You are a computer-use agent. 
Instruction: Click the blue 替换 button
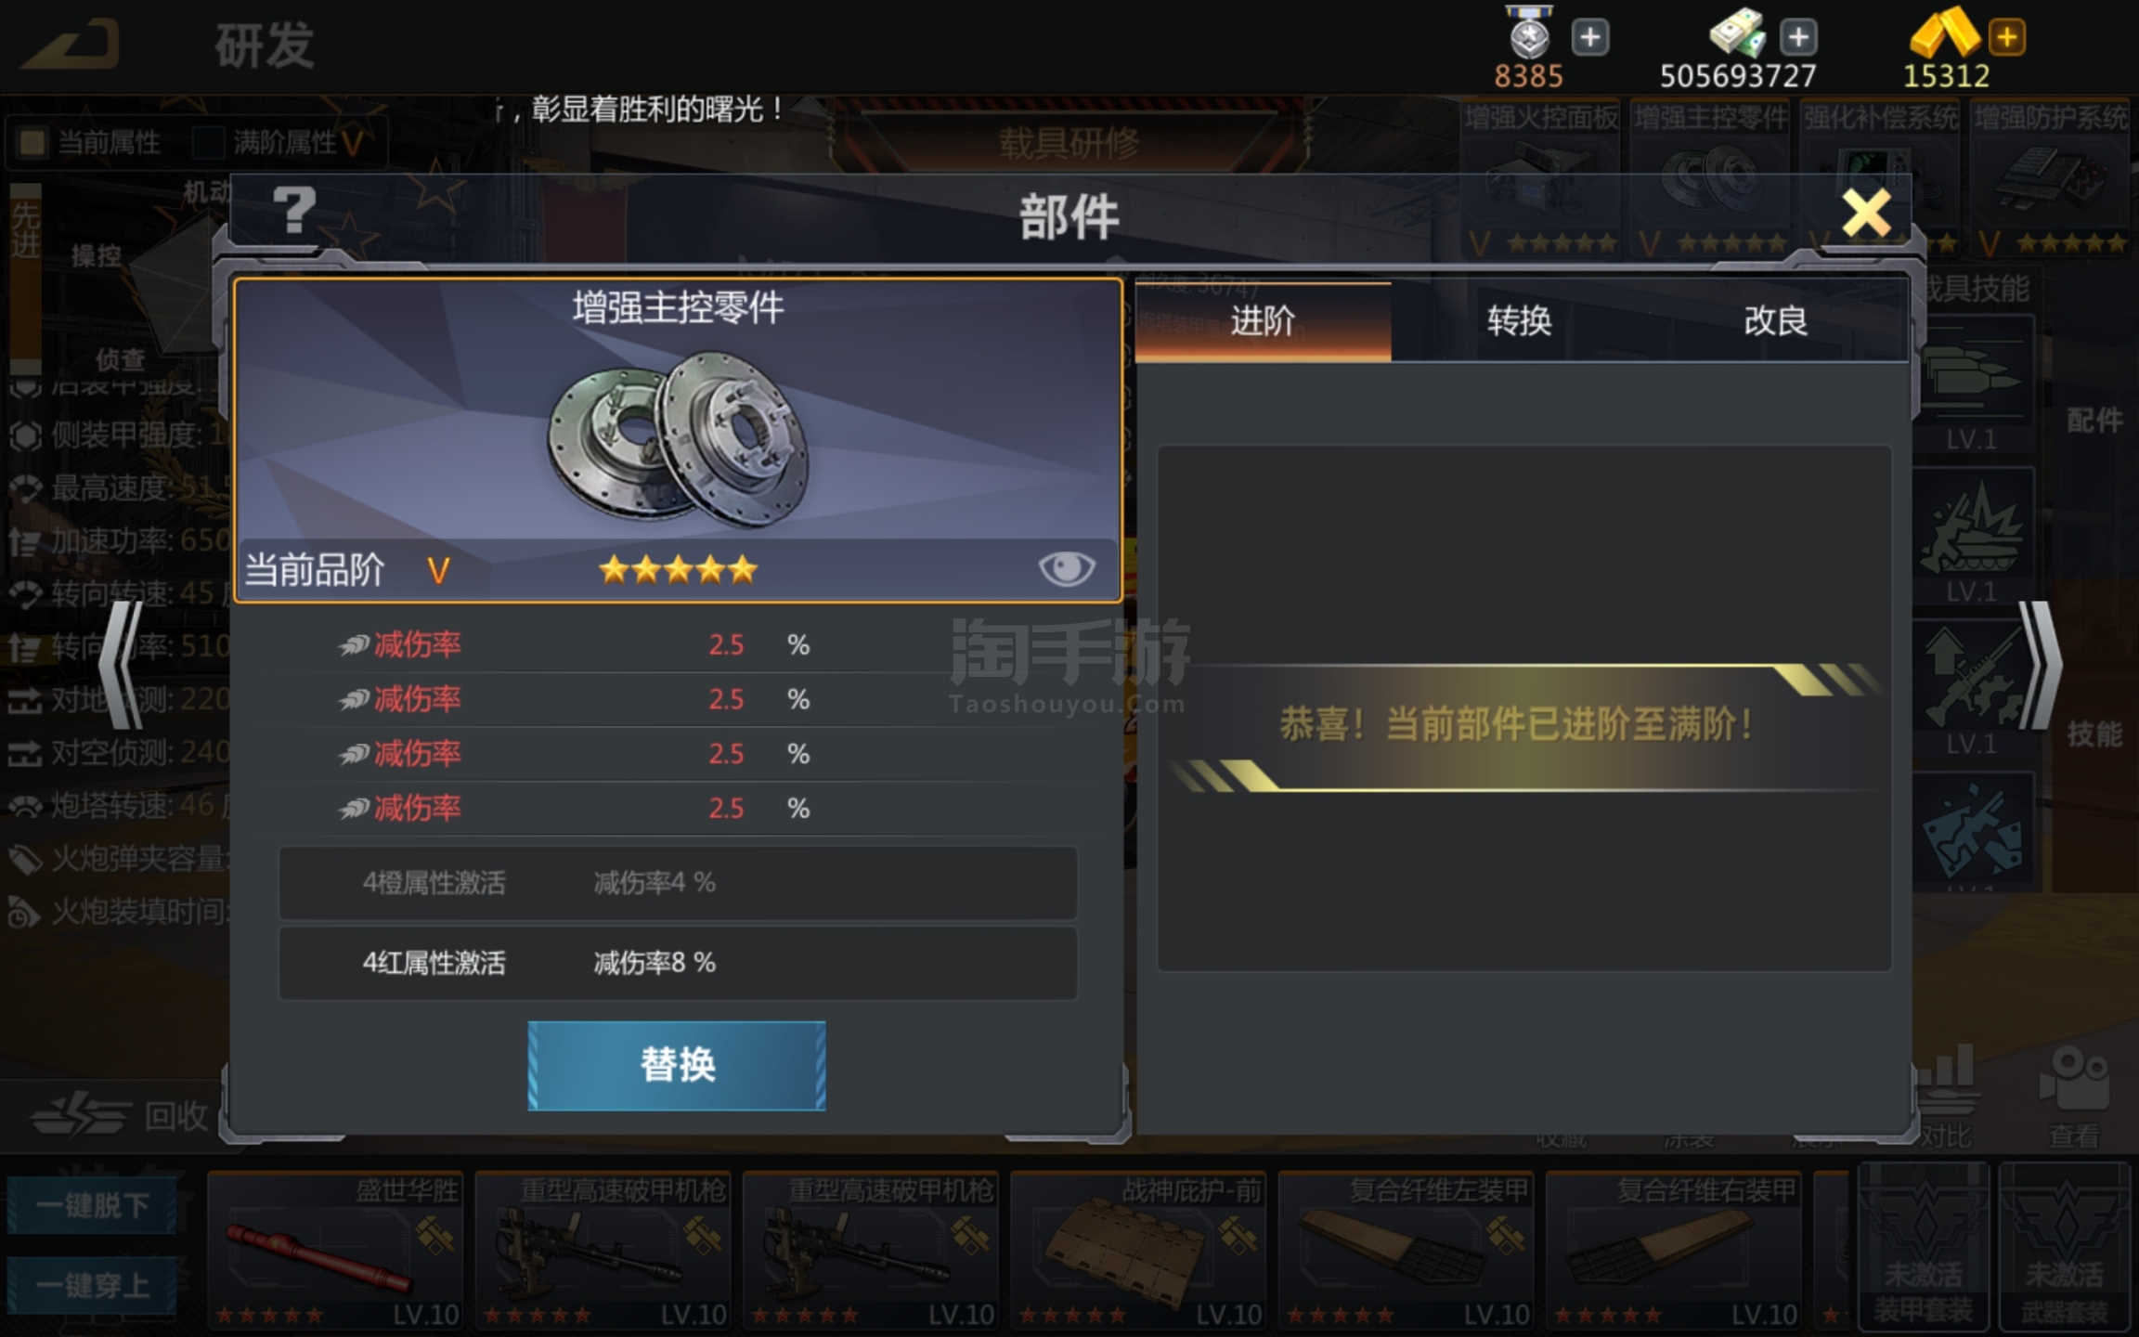pos(677,1065)
